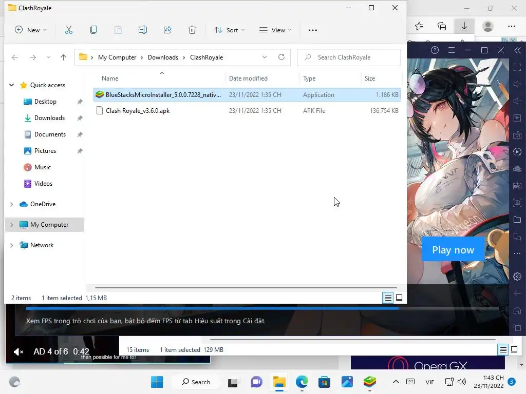Open BlueStacks help question icon
This screenshot has width=526, height=394.
point(435,50)
